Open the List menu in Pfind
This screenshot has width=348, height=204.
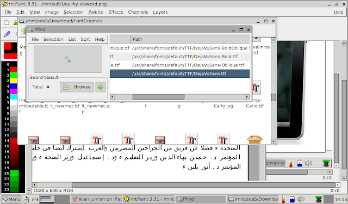click(72, 39)
